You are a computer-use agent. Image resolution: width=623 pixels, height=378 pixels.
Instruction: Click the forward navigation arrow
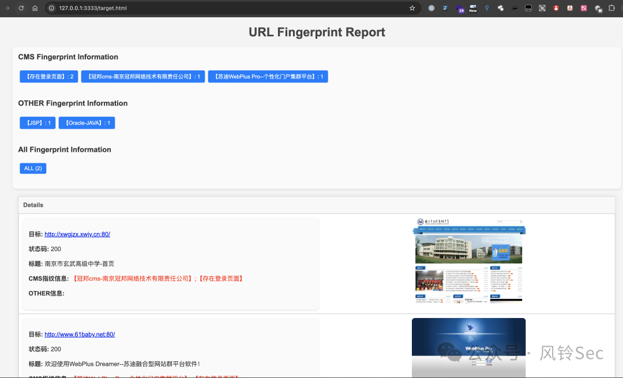7,8
